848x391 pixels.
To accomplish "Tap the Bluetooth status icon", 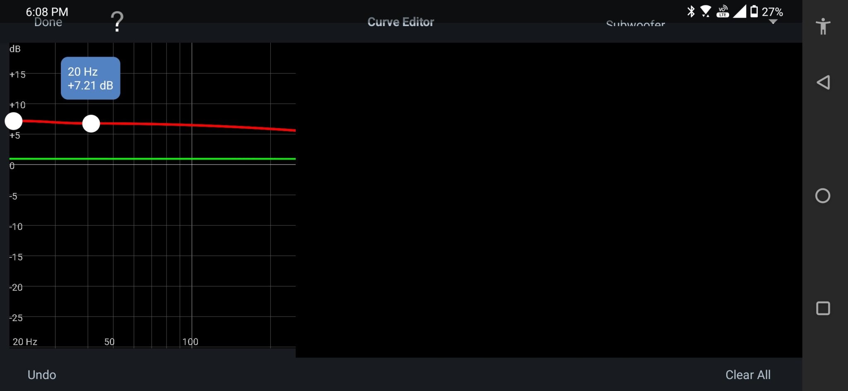I will (691, 12).
